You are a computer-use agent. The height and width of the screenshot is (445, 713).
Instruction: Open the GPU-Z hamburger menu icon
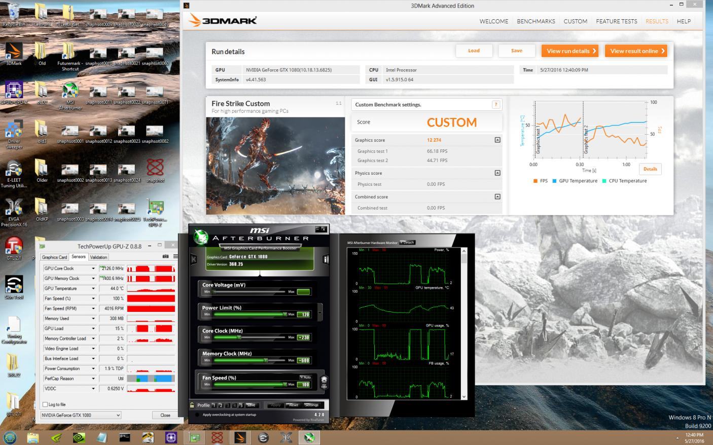(175, 257)
